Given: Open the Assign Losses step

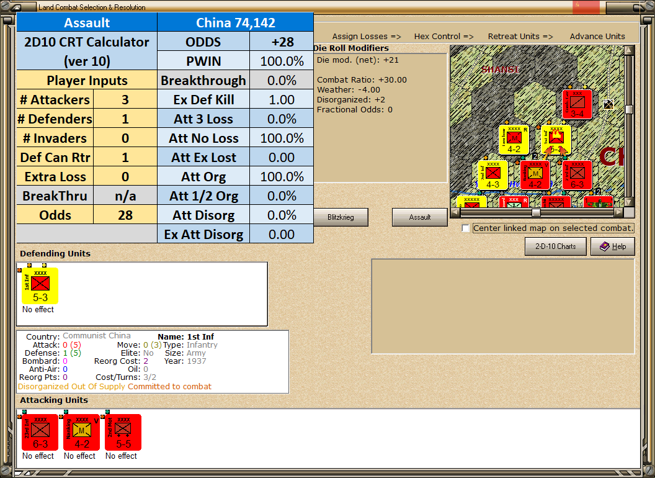Looking at the screenshot, I should (367, 37).
